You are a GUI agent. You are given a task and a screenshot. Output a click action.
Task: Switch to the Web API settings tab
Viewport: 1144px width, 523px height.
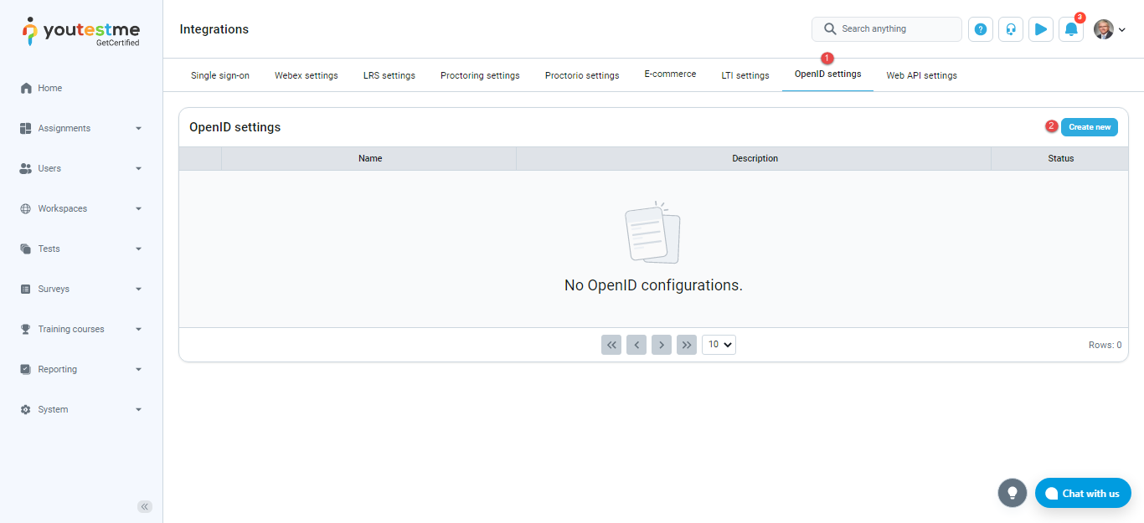tap(921, 75)
